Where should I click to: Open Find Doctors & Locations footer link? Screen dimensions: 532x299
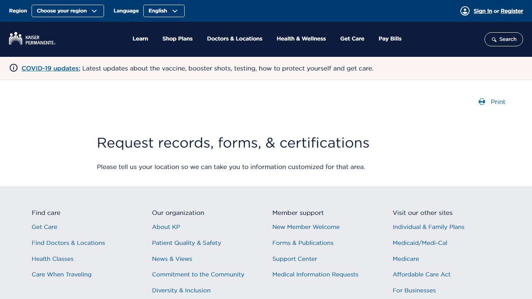pos(69,243)
